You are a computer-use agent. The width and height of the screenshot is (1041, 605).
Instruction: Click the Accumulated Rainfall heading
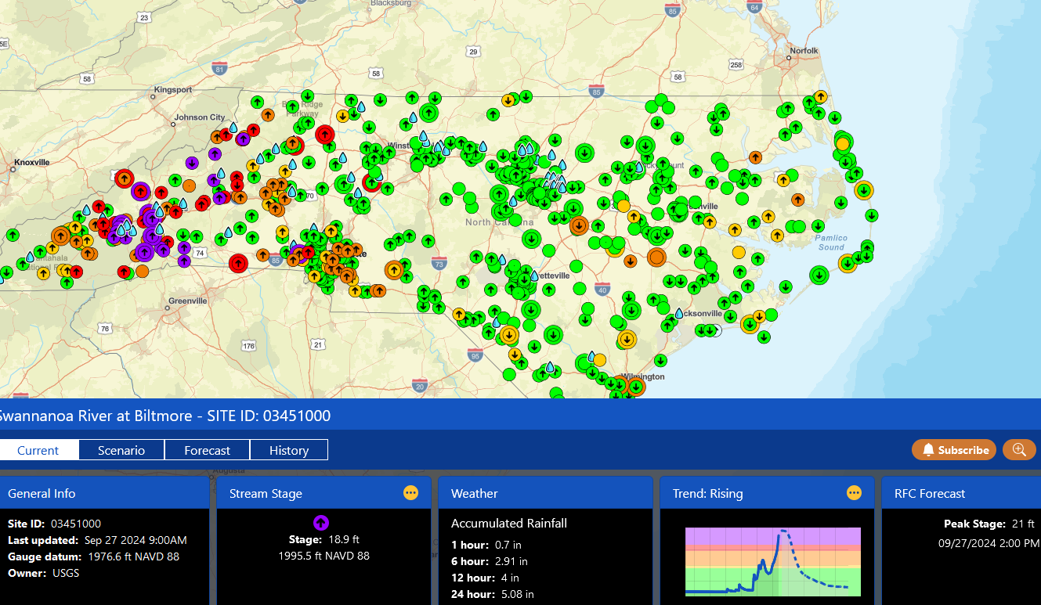point(509,523)
